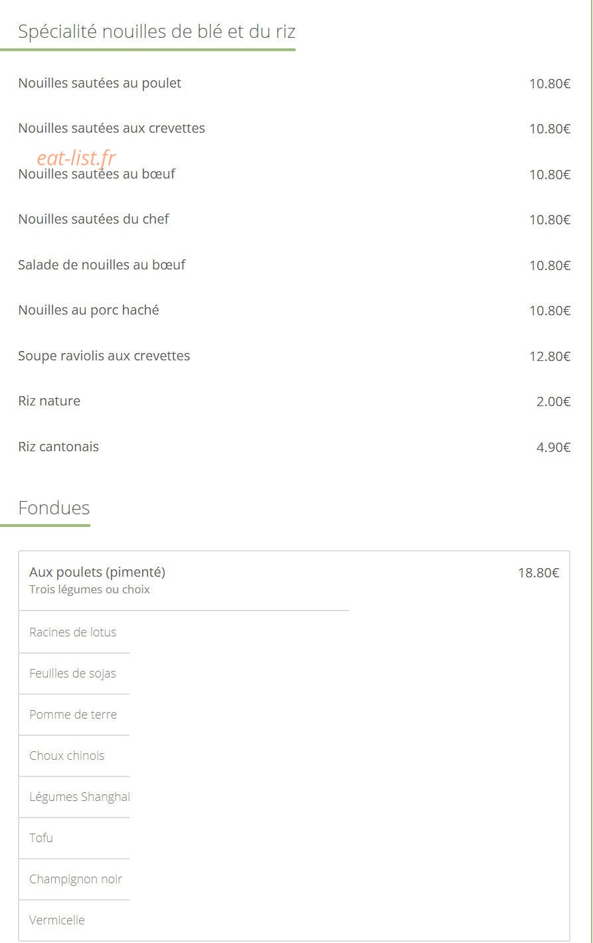Choose the Feuilles de sojas option

(x=73, y=674)
